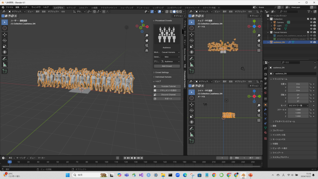The height and width of the screenshot is (179, 318).
Task: Open the rotation mode XYZ Euler dropdown
Action: (x=298, y=106)
